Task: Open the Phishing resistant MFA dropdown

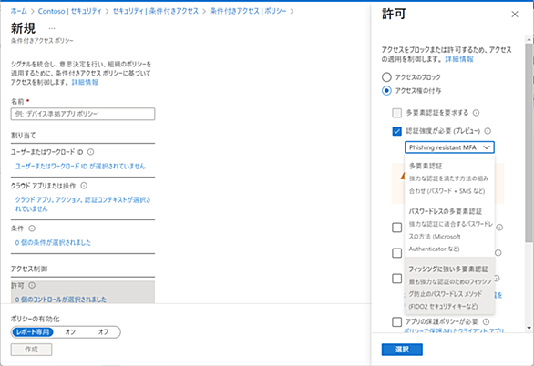Action: click(x=449, y=147)
